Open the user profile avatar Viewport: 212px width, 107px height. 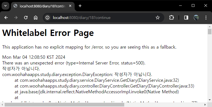pyautogui.click(x=196, y=18)
